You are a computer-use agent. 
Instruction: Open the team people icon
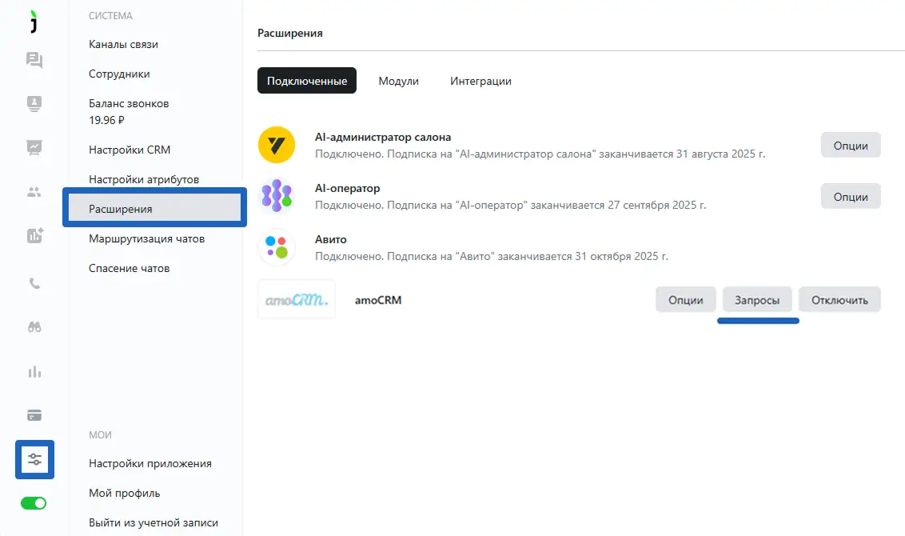point(34,192)
